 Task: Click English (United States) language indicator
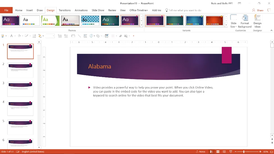coord(33,151)
